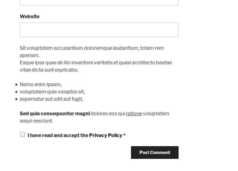Click the 'Nemo enim ipsam,' list item
The image size is (238, 171).
(x=41, y=85)
